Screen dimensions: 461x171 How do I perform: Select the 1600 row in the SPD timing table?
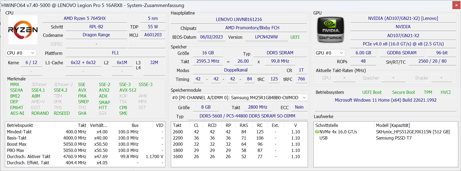point(239,156)
